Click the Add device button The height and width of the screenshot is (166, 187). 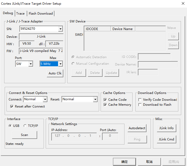(x=79, y=73)
